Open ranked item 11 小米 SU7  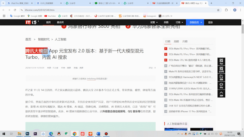pos(190,106)
